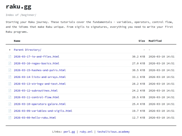The height and width of the screenshot is (136, 182).
Task: Click the 27.0 KiB size value
Action: (x=139, y=63)
